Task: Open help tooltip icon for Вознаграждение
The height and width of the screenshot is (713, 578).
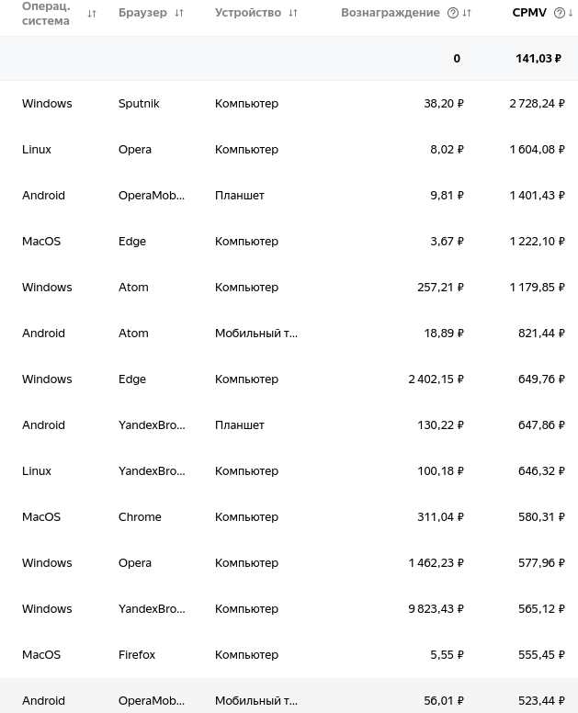Action: (452, 14)
